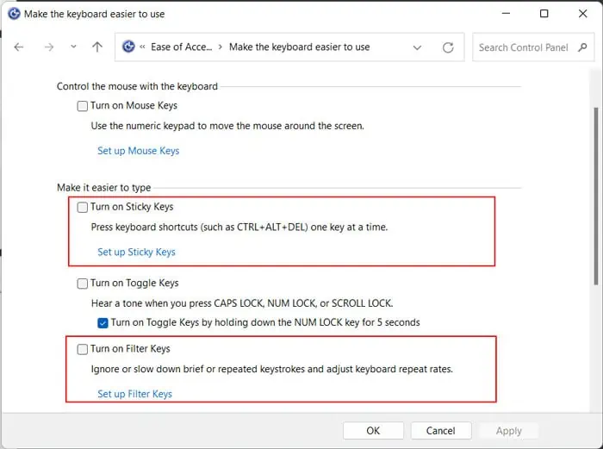The width and height of the screenshot is (603, 449).
Task: Select Ease of Access breadcrumb item
Action: (181, 47)
